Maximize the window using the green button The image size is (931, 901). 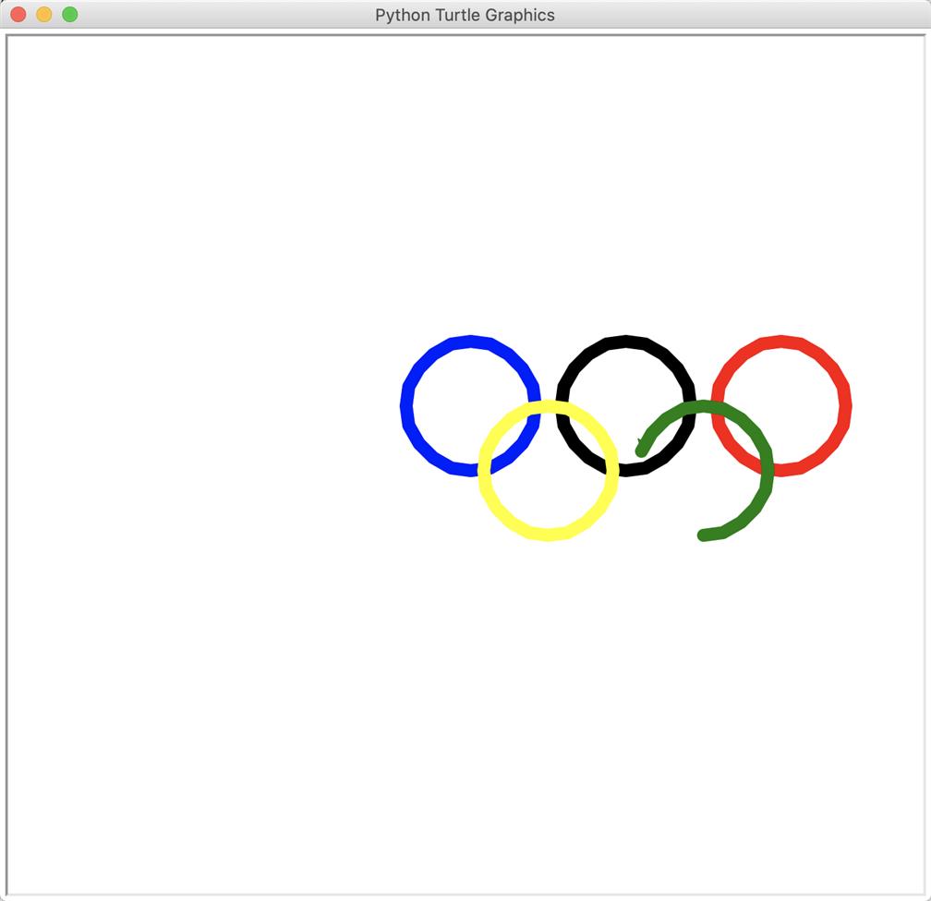[x=69, y=15]
